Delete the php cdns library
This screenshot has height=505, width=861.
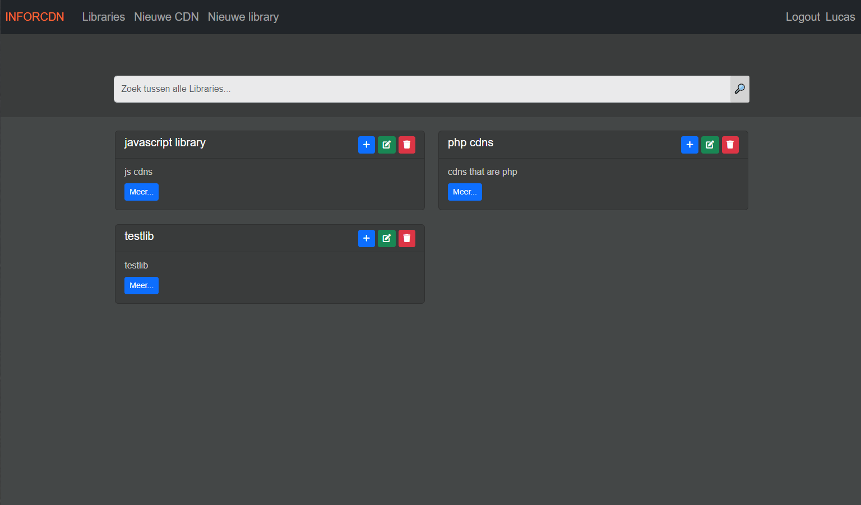click(730, 145)
